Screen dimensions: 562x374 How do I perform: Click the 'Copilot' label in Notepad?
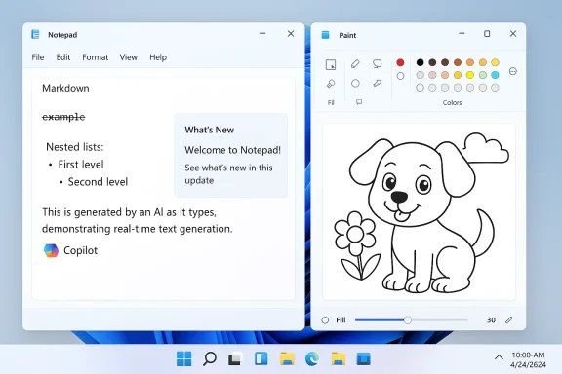pos(81,250)
